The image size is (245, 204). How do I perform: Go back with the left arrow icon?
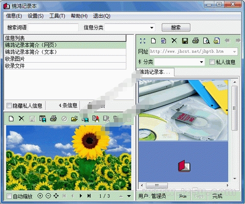click(227, 41)
